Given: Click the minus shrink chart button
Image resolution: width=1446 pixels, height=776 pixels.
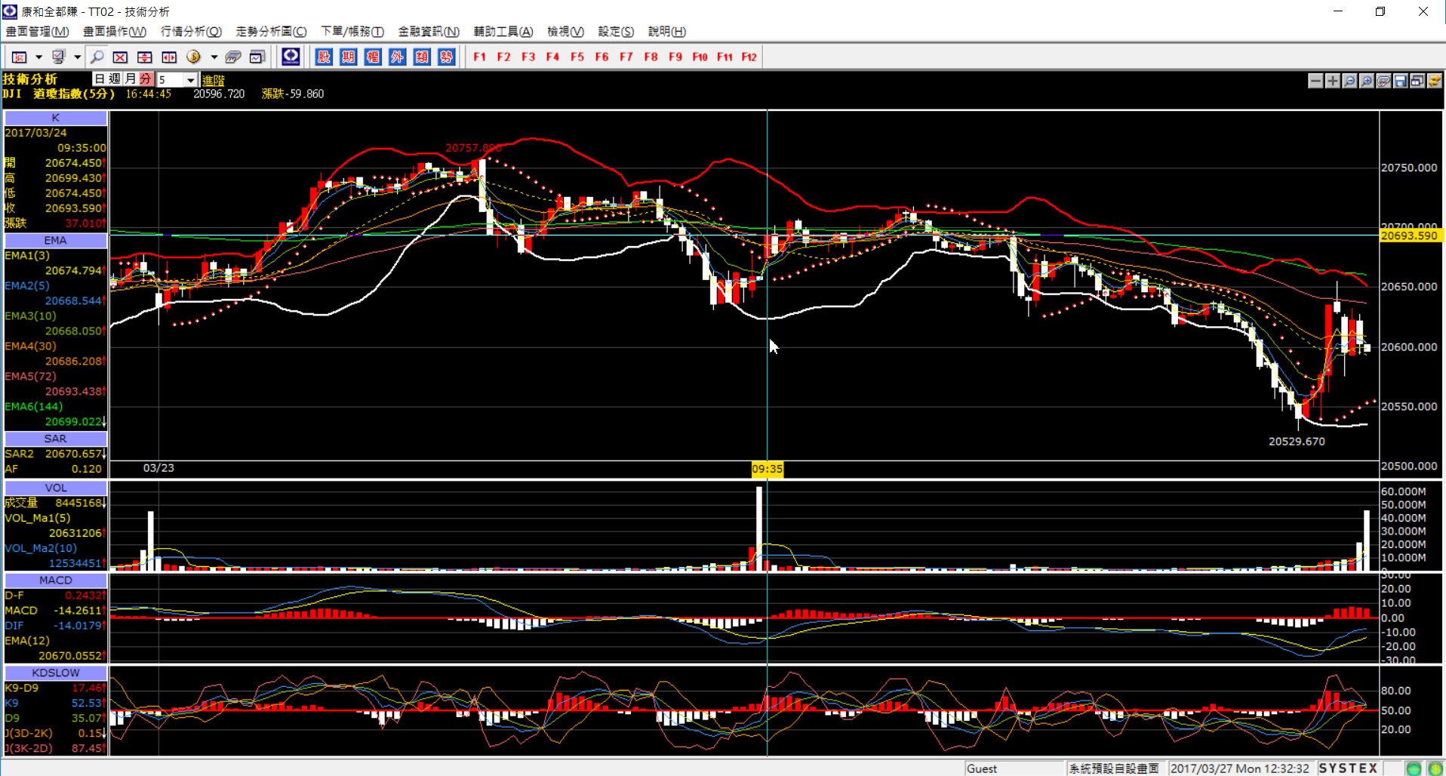Looking at the screenshot, I should pyautogui.click(x=1315, y=81).
